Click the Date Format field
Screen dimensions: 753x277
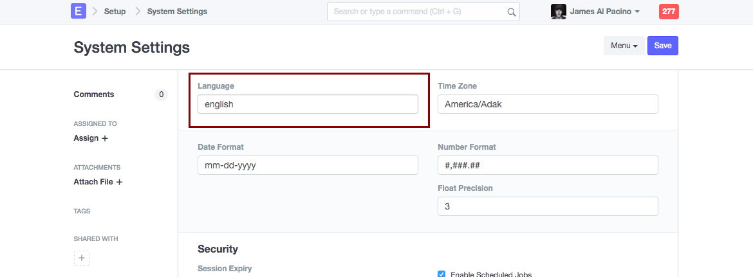pos(308,165)
